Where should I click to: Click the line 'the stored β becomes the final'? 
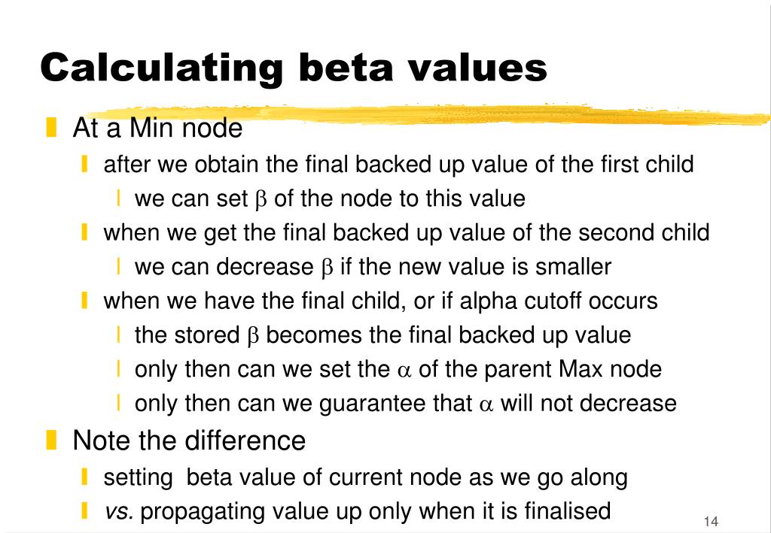[382, 335]
